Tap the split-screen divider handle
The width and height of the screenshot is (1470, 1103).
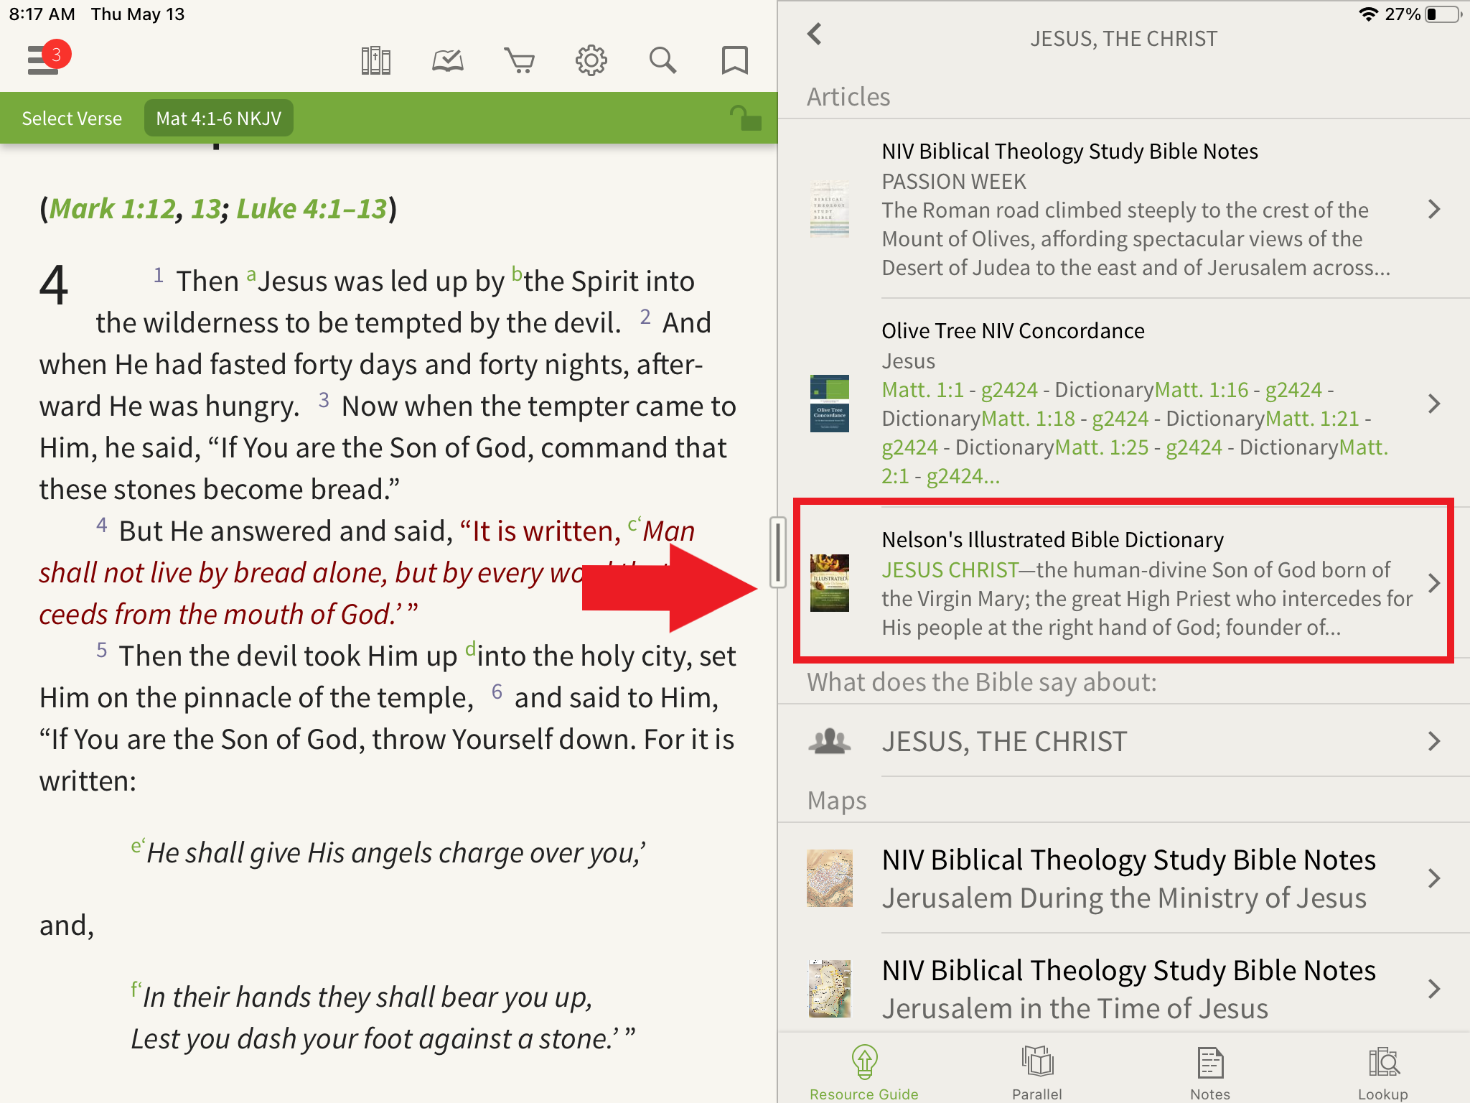click(778, 553)
